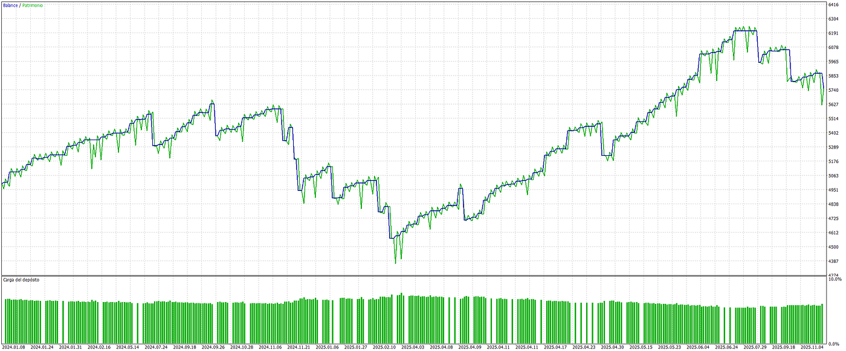Click the 2025.01.06 date label

click(x=328, y=347)
